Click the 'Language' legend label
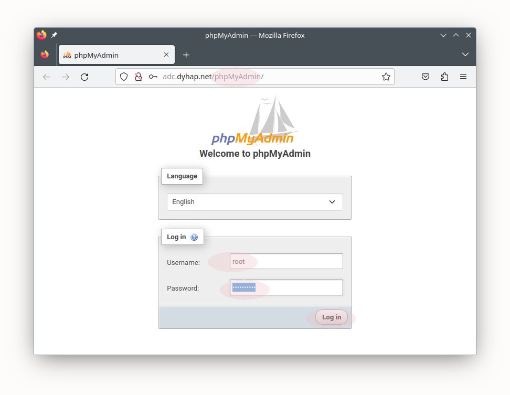Viewport: 510px width, 395px height. pyautogui.click(x=182, y=176)
